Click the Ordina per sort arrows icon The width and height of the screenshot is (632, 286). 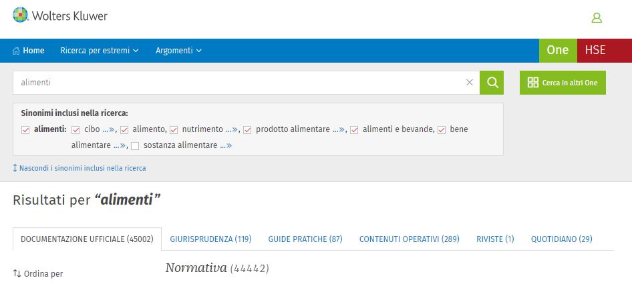pos(17,273)
